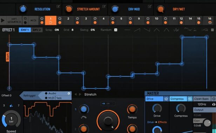
Task: Toggle the power icon left of slot 5
Action: [113, 19]
